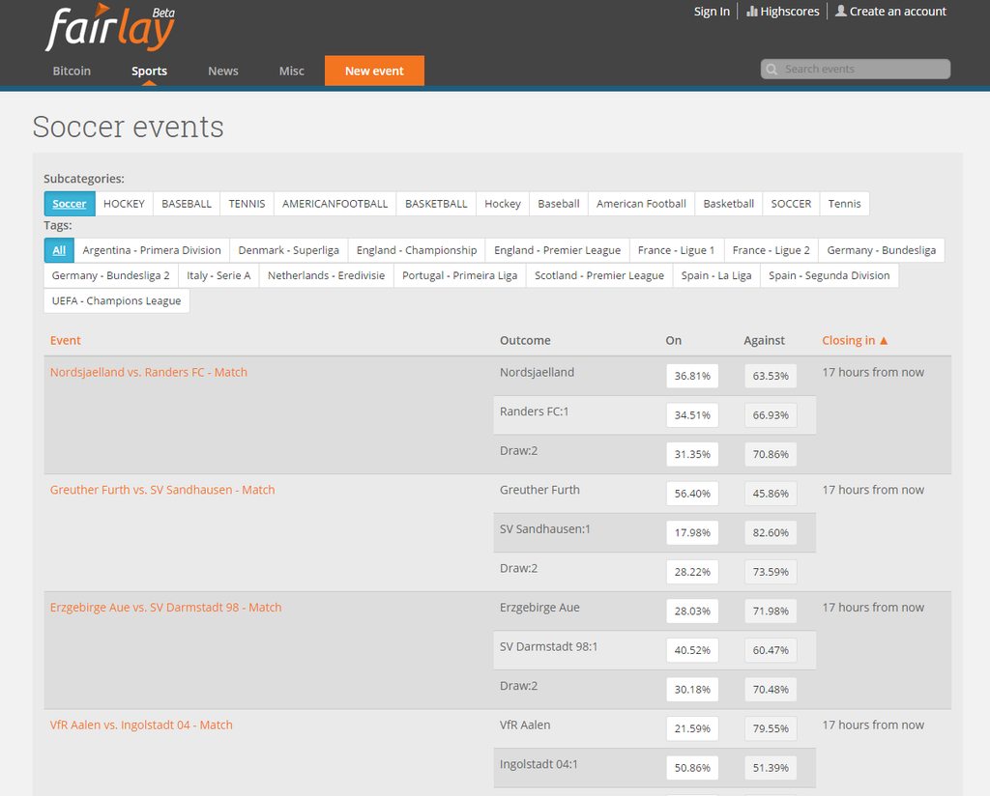Click the New event button
The width and height of the screenshot is (990, 796).
[x=374, y=71]
